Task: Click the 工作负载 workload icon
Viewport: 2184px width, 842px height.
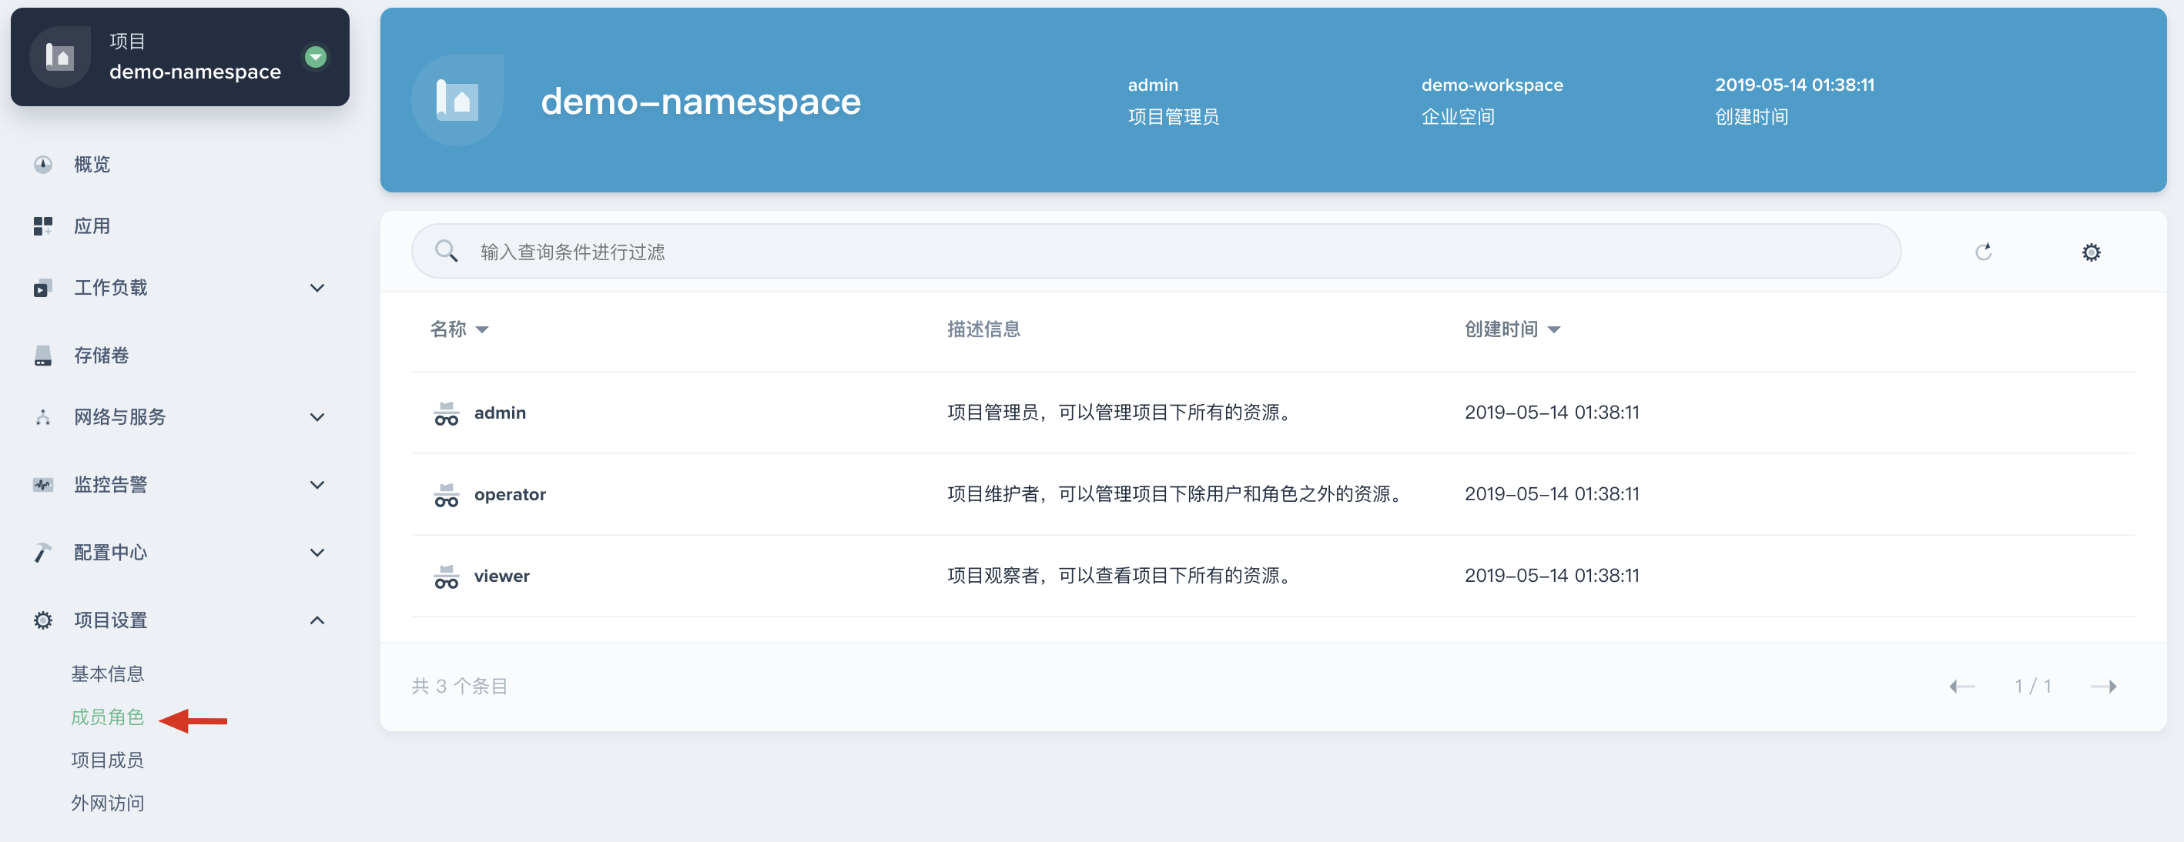Action: pyautogui.click(x=42, y=288)
